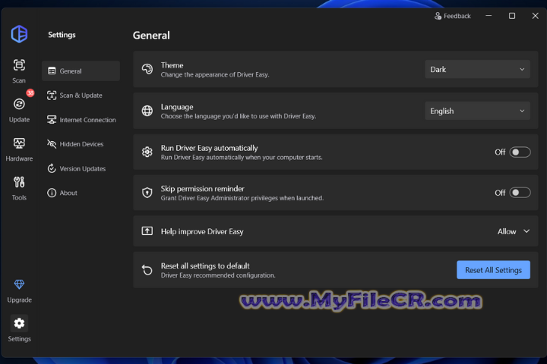Open the Scan section in the sidebar
Image resolution: width=547 pixels, height=364 pixels.
(x=19, y=71)
